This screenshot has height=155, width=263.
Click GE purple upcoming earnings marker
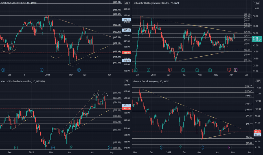pyautogui.click(x=230, y=147)
